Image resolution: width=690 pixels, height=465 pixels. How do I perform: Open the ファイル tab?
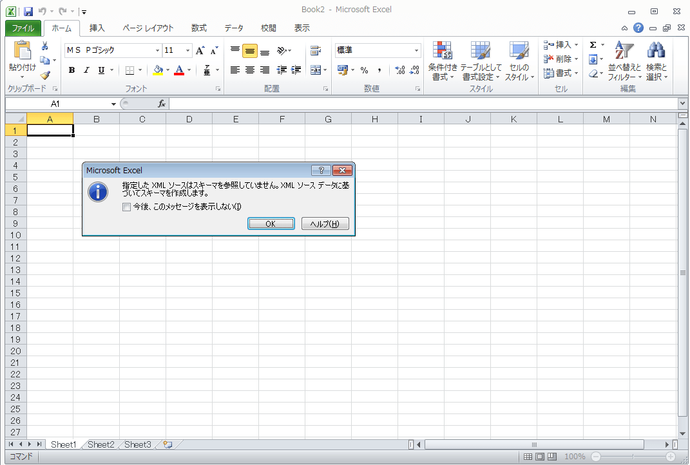tap(23, 28)
